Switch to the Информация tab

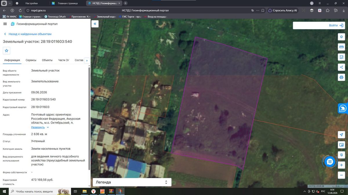coord(12,60)
